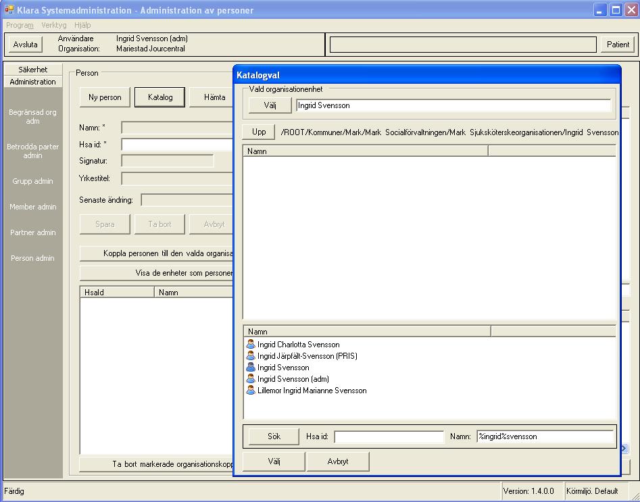Open Partner admin in the sidebar
640x502 pixels.
coord(32,232)
